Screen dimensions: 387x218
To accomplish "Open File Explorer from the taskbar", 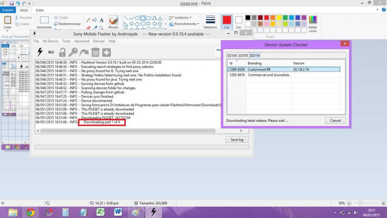I will [x=13, y=212].
